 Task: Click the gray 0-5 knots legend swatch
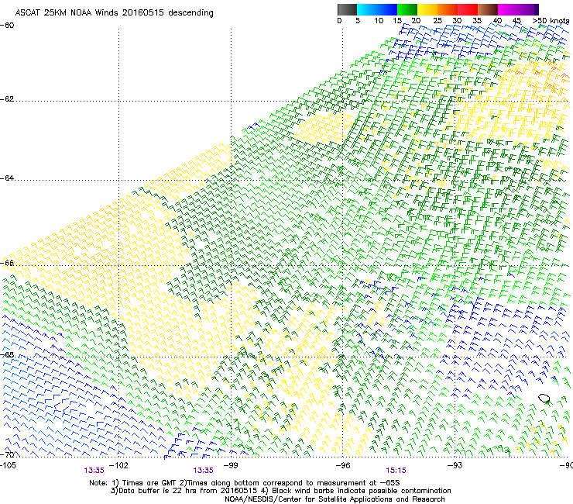[347, 9]
